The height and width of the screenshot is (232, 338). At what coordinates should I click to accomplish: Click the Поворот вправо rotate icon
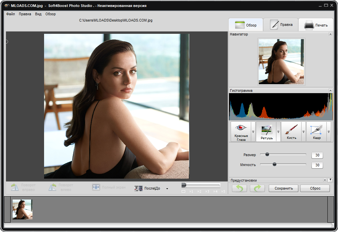tap(15, 187)
